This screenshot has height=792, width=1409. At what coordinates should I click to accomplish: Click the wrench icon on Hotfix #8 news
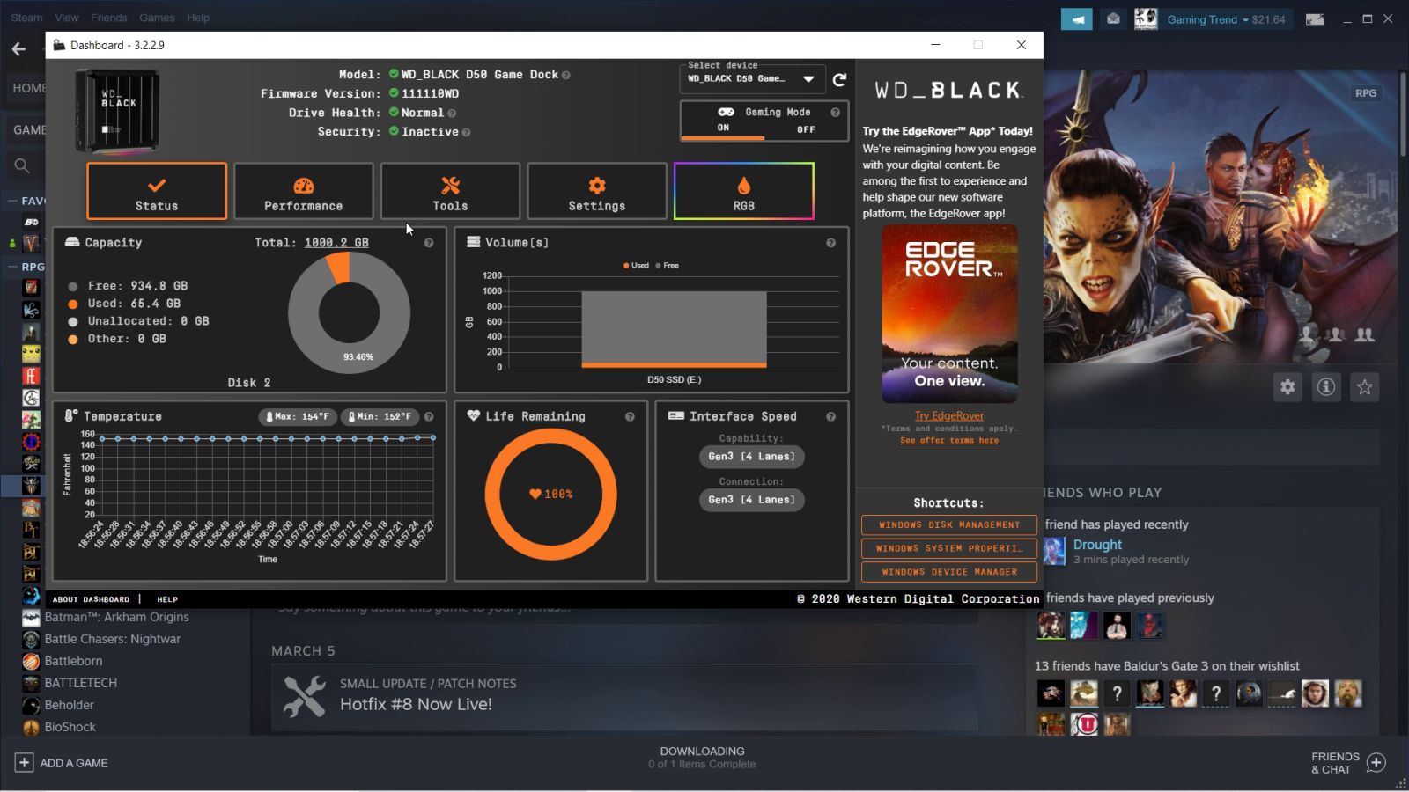pyautogui.click(x=304, y=695)
